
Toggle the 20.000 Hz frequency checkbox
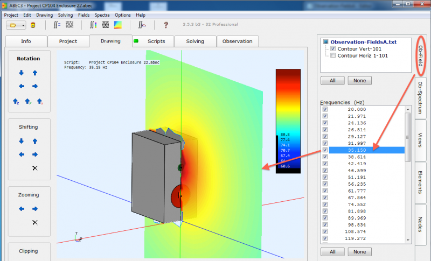pos(325,109)
